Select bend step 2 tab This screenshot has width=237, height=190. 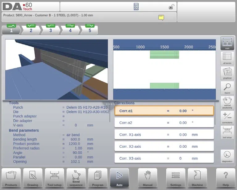tap(31, 29)
